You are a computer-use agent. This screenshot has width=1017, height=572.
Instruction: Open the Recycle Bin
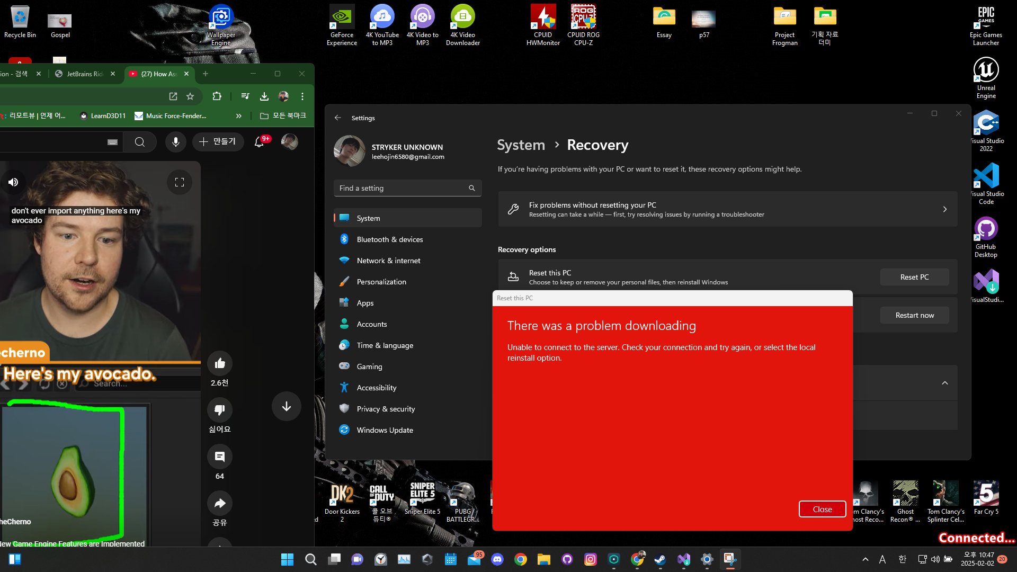coord(20,22)
